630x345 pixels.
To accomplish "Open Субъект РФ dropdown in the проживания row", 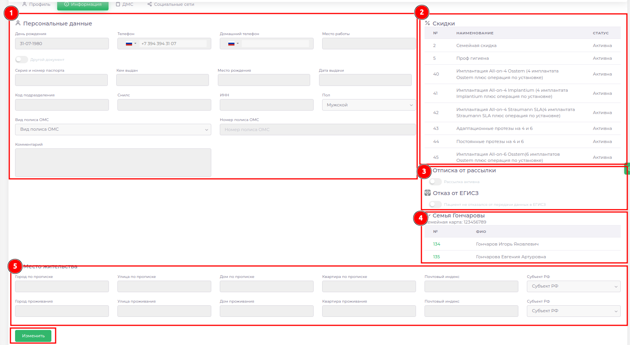I will 574,311.
